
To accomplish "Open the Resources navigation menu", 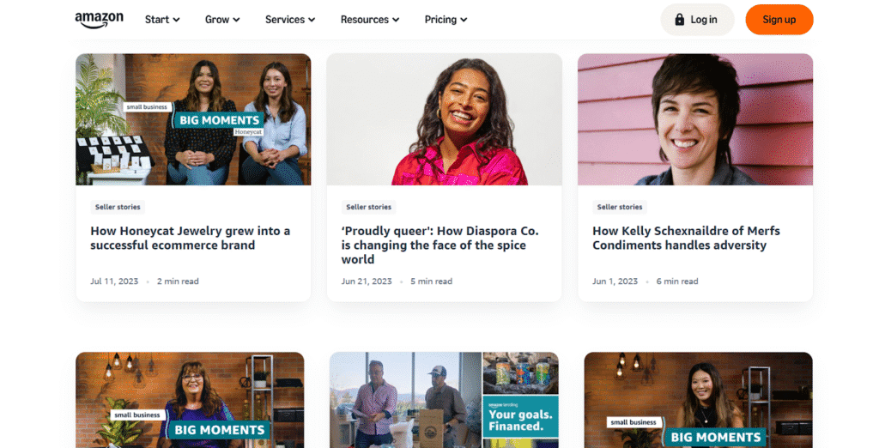I will 370,20.
